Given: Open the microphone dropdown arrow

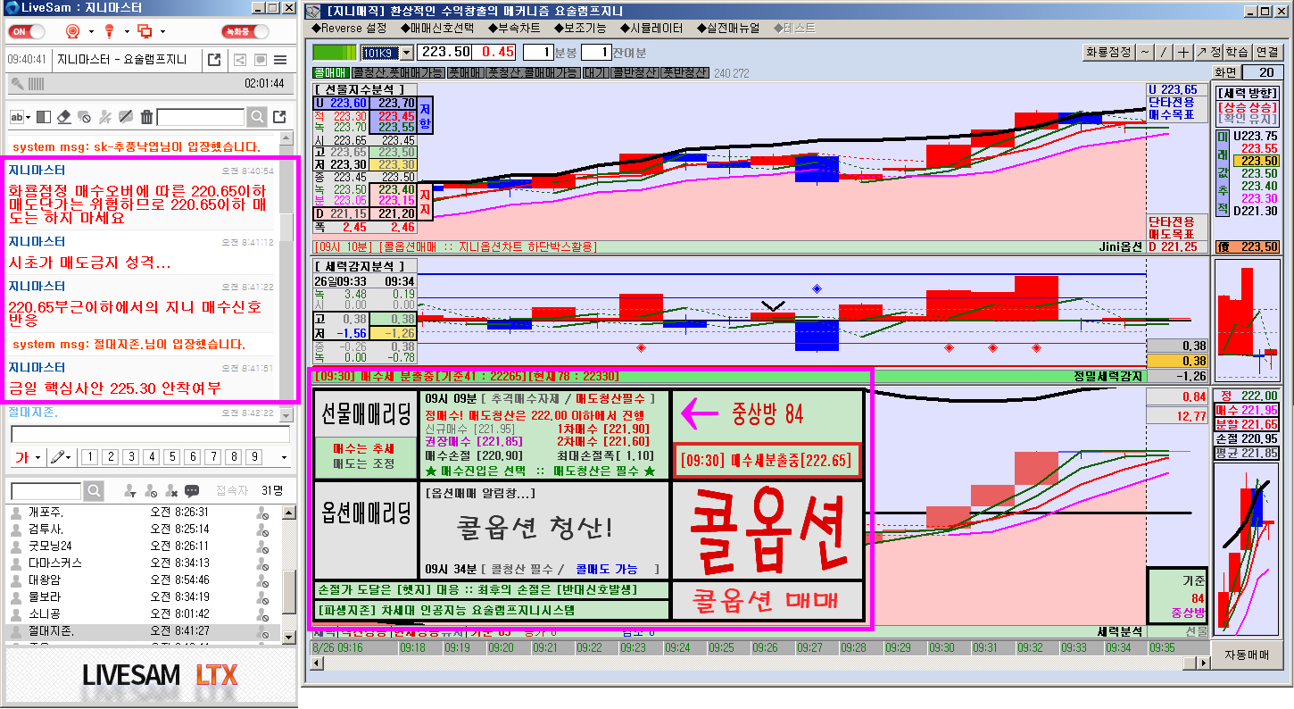Looking at the screenshot, I should [x=127, y=32].
